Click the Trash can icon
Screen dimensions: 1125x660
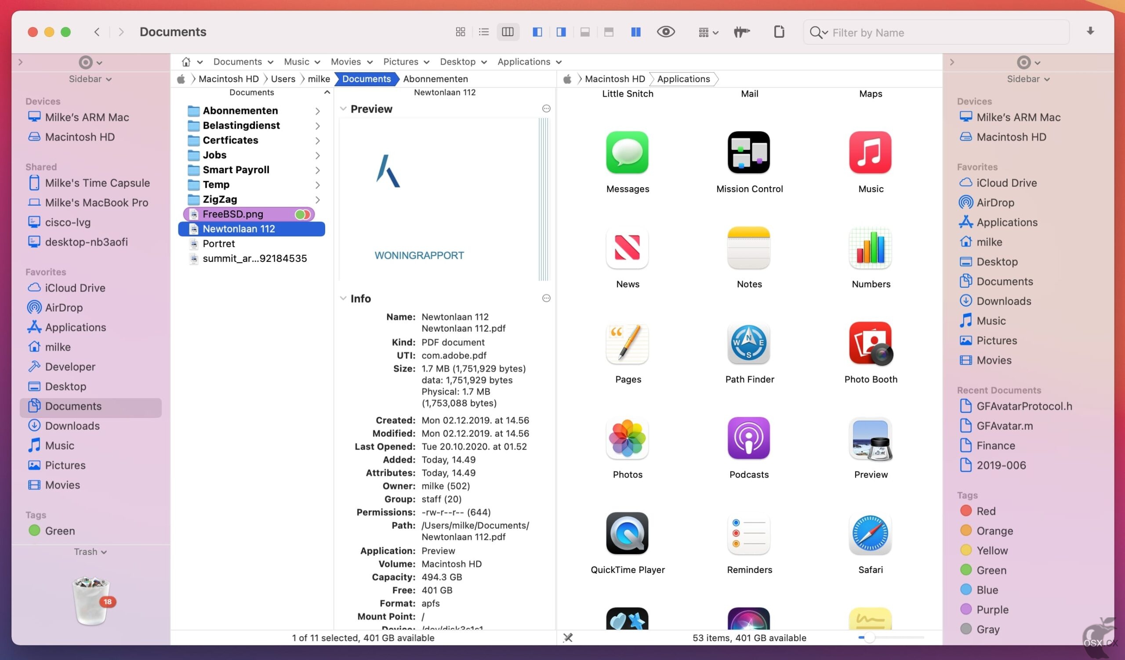[91, 601]
